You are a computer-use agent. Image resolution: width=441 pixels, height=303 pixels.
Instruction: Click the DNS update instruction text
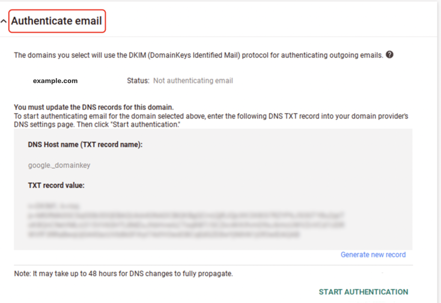(x=210, y=116)
